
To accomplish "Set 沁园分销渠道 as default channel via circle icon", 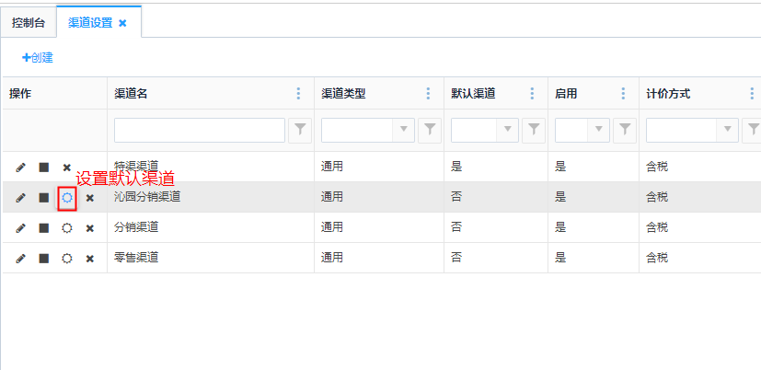I will click(66, 198).
